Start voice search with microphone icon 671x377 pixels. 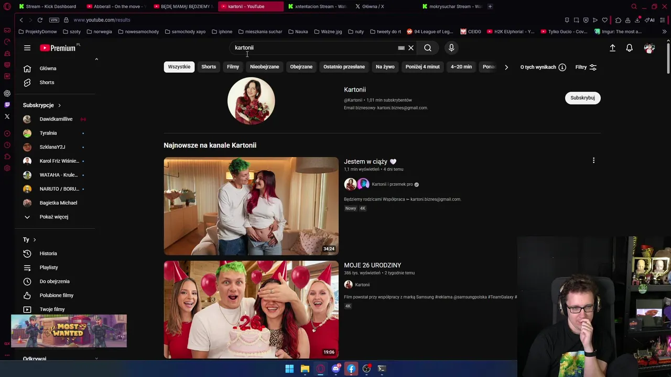tap(451, 48)
